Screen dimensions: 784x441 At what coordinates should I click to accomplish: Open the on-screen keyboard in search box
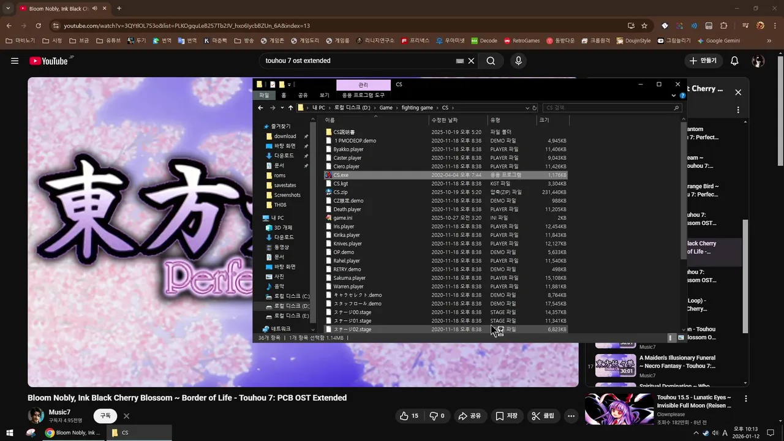click(x=460, y=61)
